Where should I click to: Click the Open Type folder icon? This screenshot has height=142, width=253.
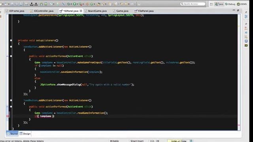98,4
